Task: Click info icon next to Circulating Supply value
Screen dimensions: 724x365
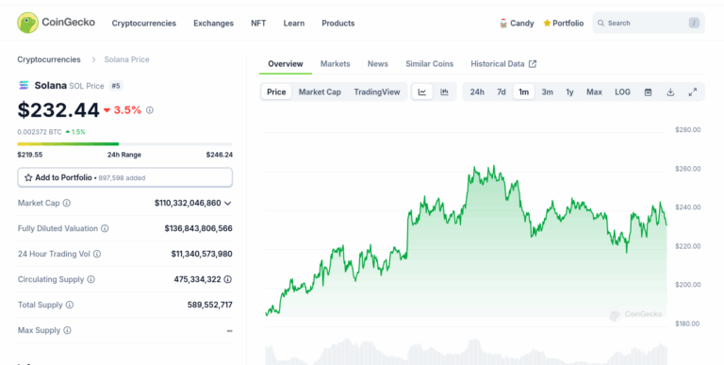Action: [x=227, y=279]
